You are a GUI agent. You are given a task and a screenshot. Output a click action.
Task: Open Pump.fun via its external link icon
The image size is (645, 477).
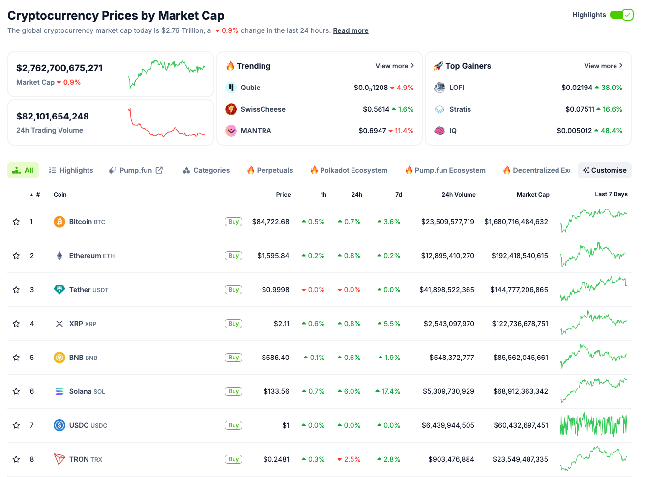pos(159,170)
